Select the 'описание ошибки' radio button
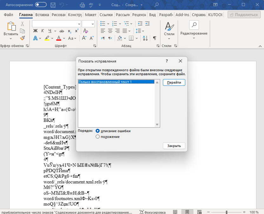 [98, 131]
